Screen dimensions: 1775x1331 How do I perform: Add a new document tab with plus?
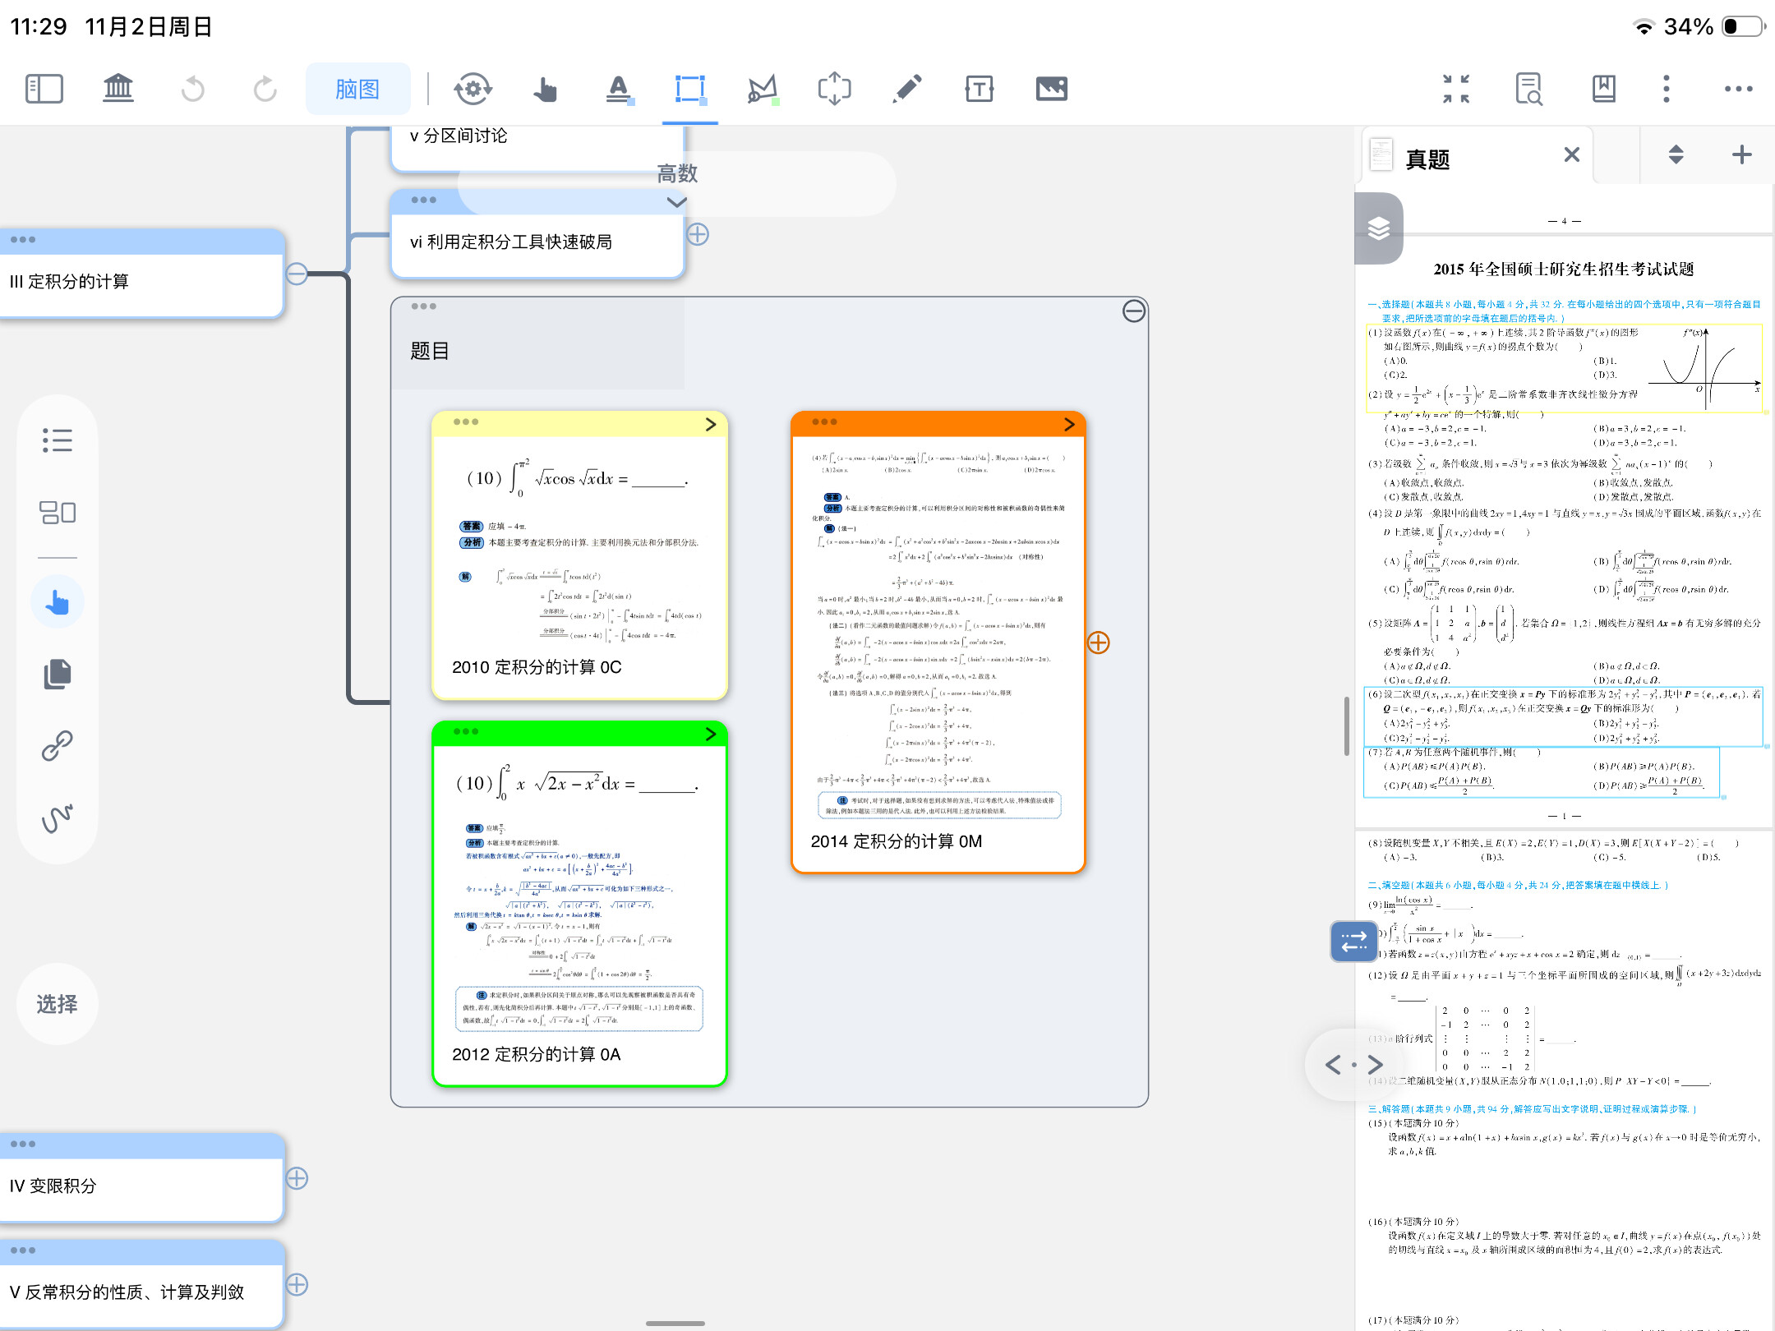1741,154
